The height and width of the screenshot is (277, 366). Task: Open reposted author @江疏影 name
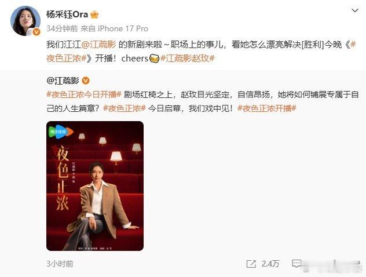click(63, 81)
